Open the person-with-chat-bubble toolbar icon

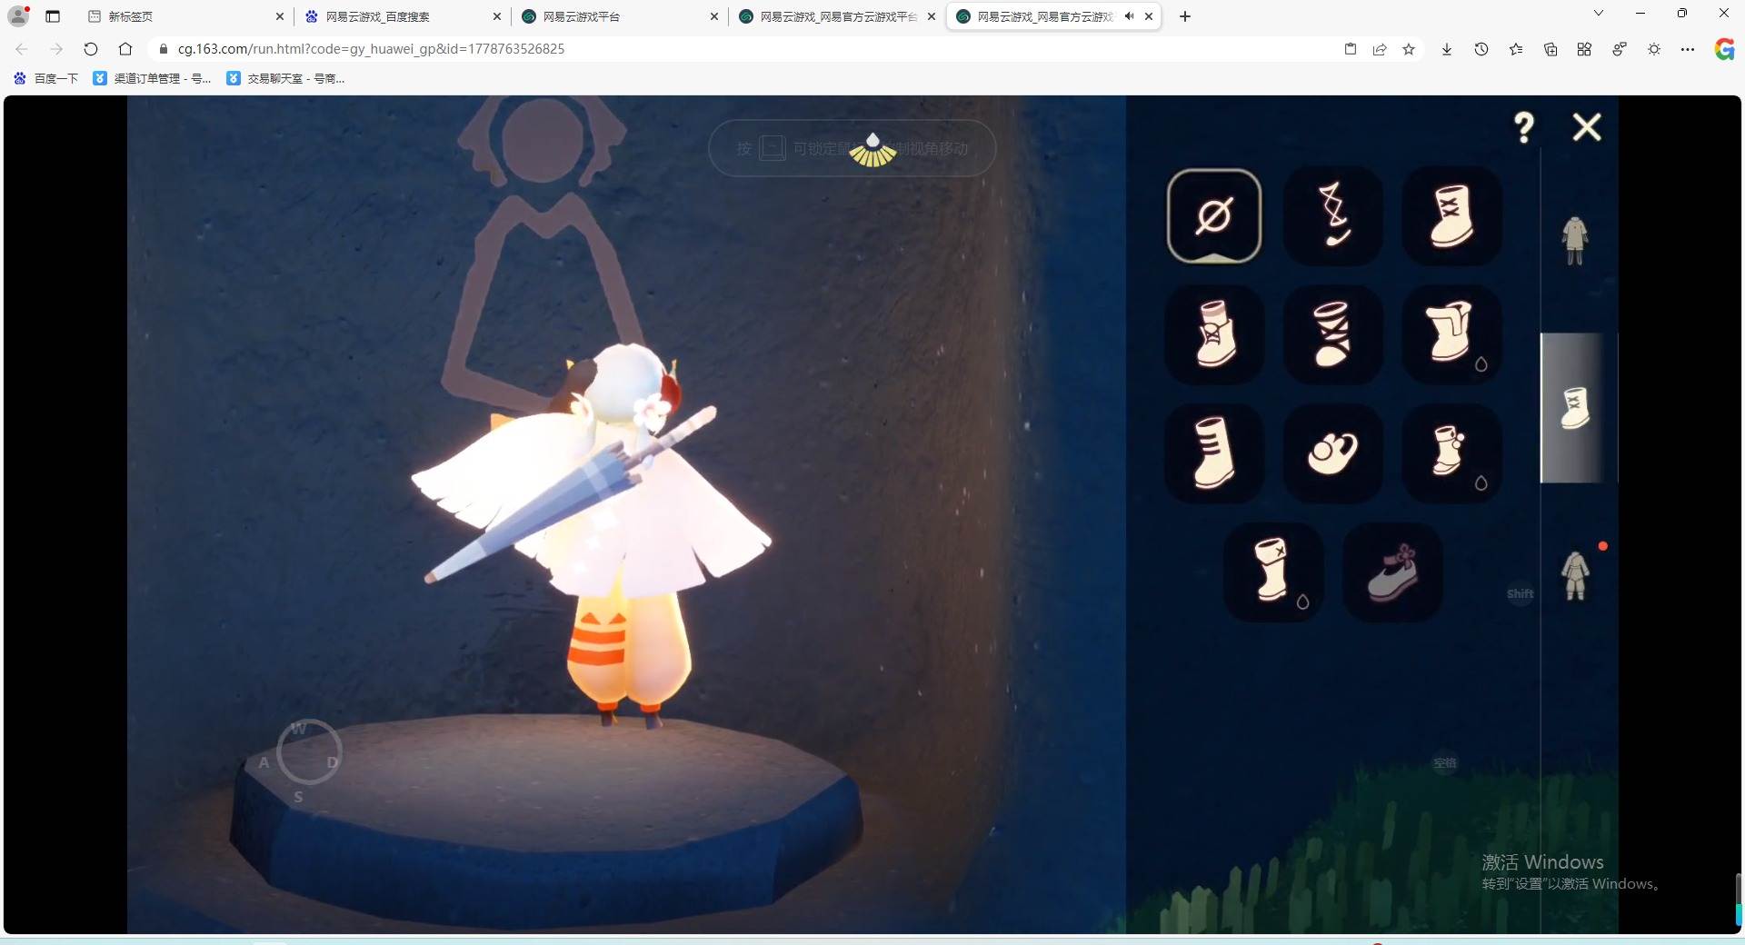point(1620,49)
